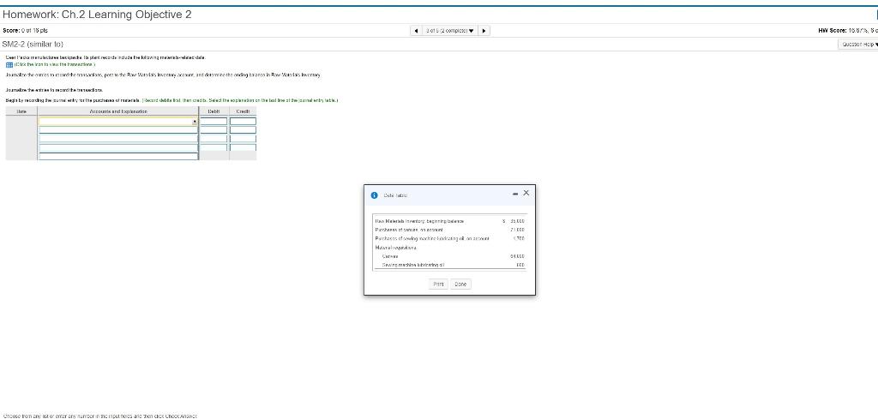Click the 'SM2-2 (similar to)' question label
878x419 pixels.
33,45
